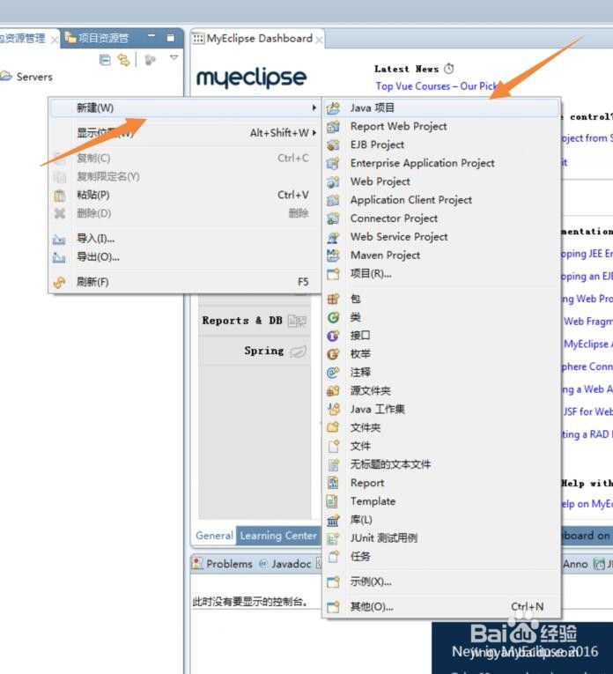Click the JUnit 测试用例 icon
Image resolution: width=613 pixels, height=674 pixels.
[x=333, y=538]
